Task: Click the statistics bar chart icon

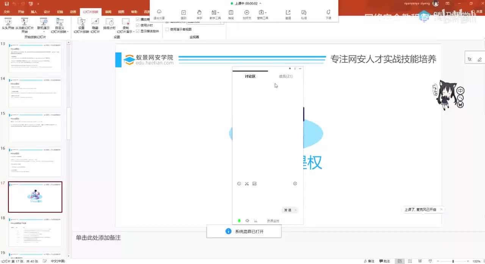Action: click(256, 221)
